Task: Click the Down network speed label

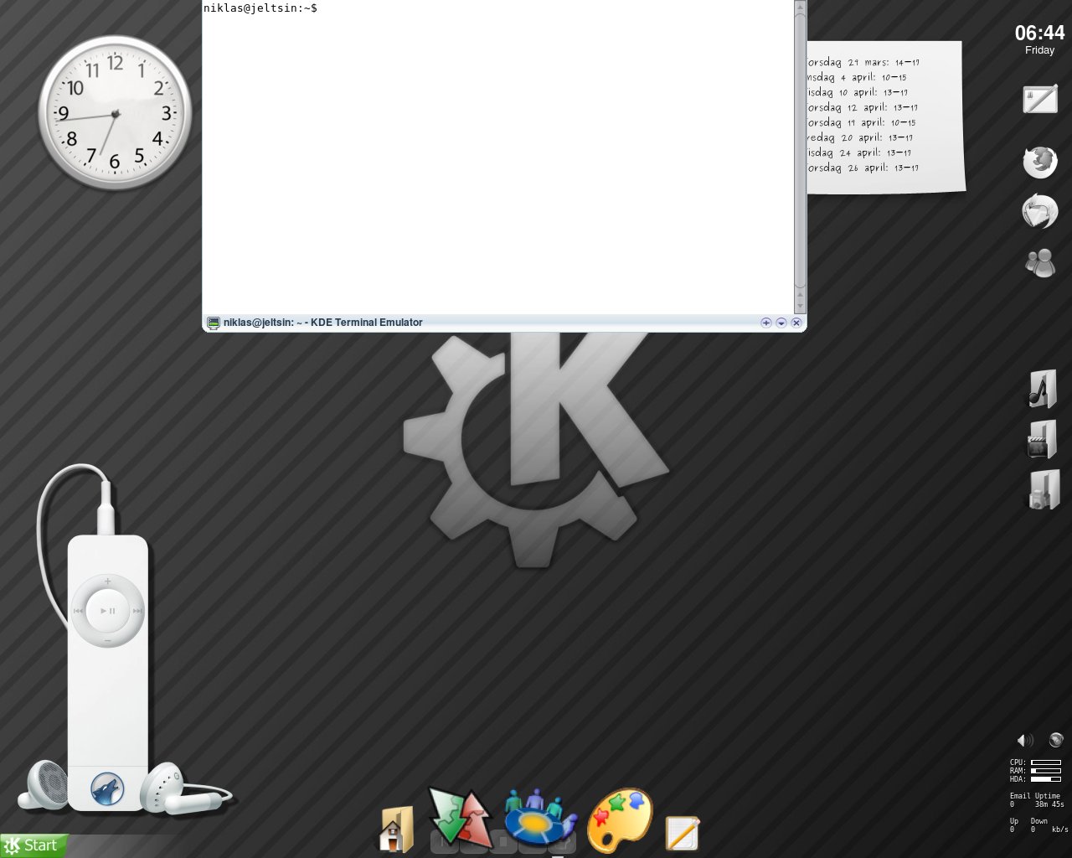Action: 1039,821
